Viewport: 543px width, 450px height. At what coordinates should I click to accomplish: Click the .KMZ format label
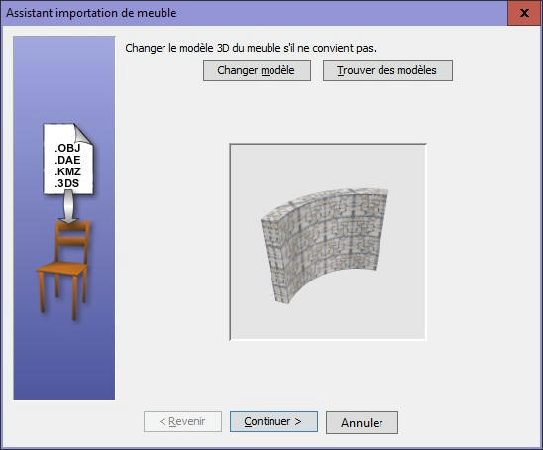pos(67,171)
